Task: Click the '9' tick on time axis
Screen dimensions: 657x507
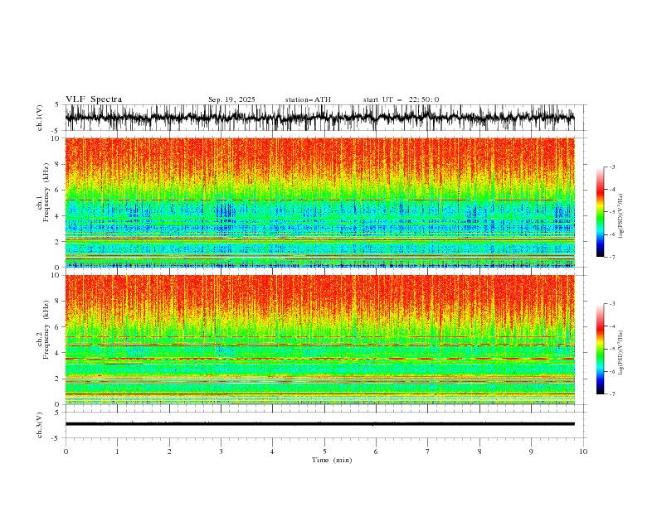Action: point(531,451)
